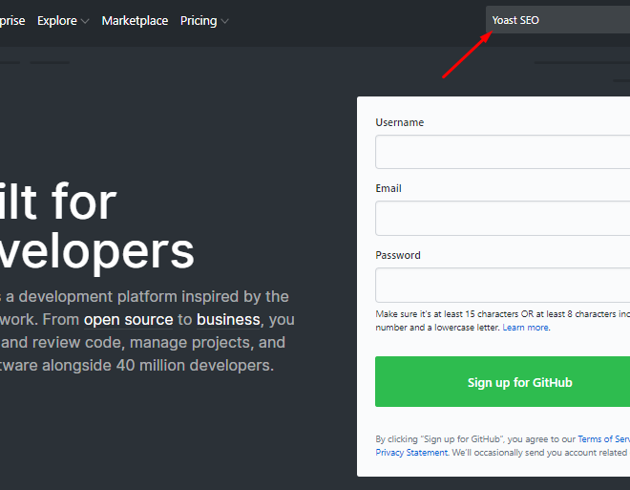Click the search box containing Yoast SEO
Image resolution: width=630 pixels, height=490 pixels.
coord(557,20)
